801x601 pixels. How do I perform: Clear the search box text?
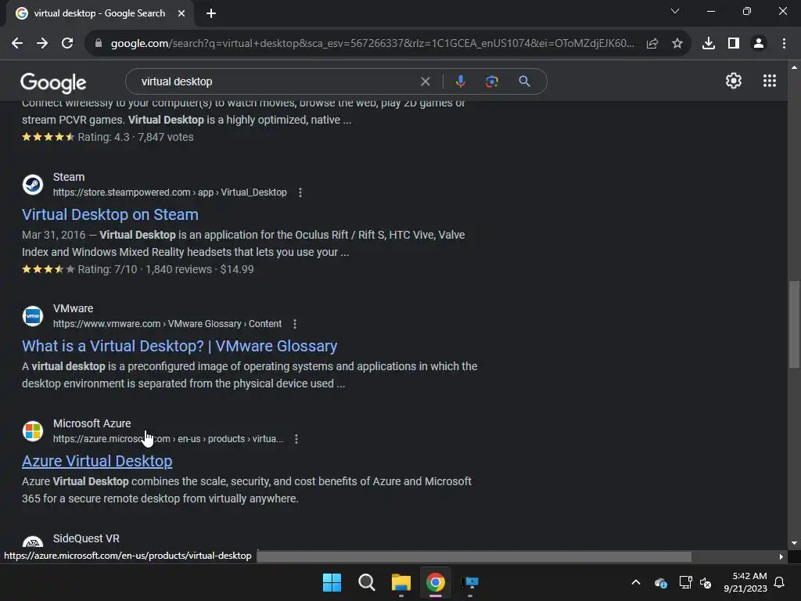425,81
